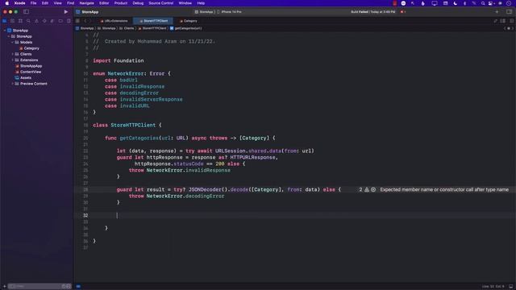Screen dimensions: 516x290
Task: Click the error icon on line 28
Action: coord(373,190)
